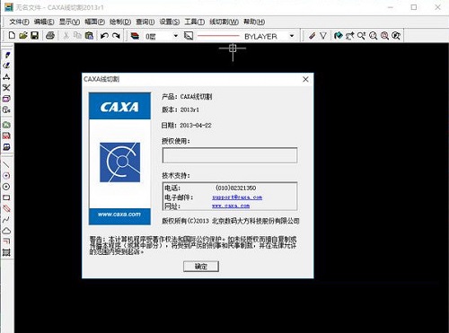Redo action with the redo arrow
Image resolution: width=449 pixels, height=333 pixels.
click(116, 36)
